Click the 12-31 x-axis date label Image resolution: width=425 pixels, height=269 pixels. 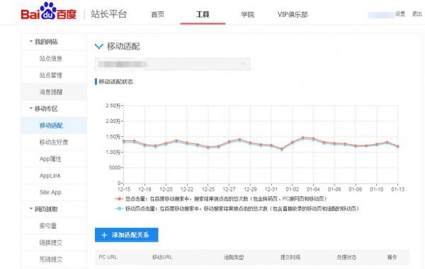tap(271, 189)
